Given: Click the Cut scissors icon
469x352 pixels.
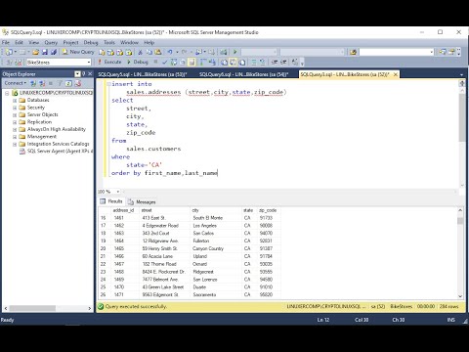Looking at the screenshot, I should coord(141,52).
